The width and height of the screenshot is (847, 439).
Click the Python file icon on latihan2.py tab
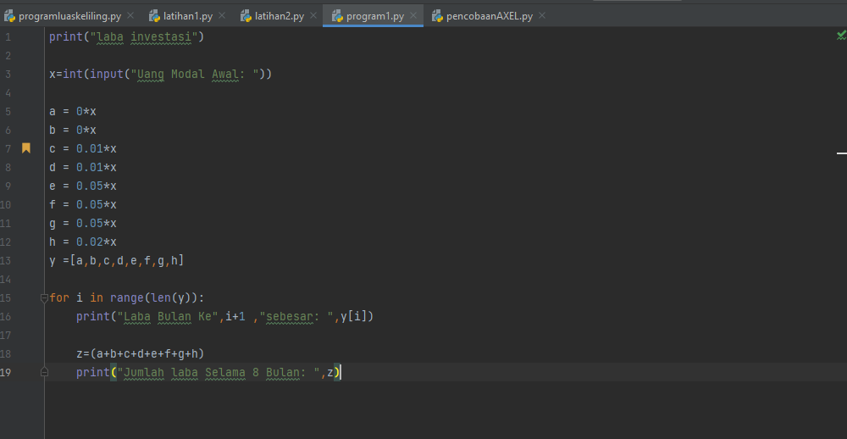(246, 16)
